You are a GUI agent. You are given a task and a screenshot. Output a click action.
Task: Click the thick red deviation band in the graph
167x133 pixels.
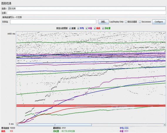click(x=91, y=106)
